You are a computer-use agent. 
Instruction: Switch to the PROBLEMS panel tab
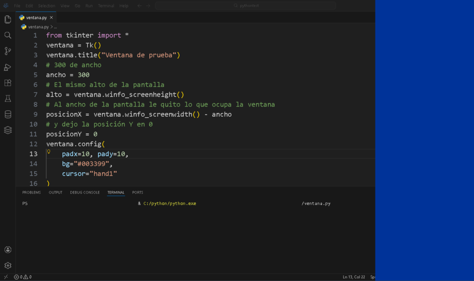coord(31,193)
